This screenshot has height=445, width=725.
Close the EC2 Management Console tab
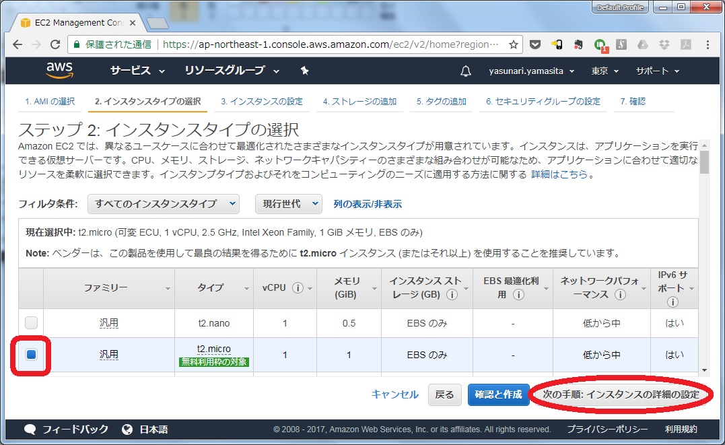[x=132, y=23]
